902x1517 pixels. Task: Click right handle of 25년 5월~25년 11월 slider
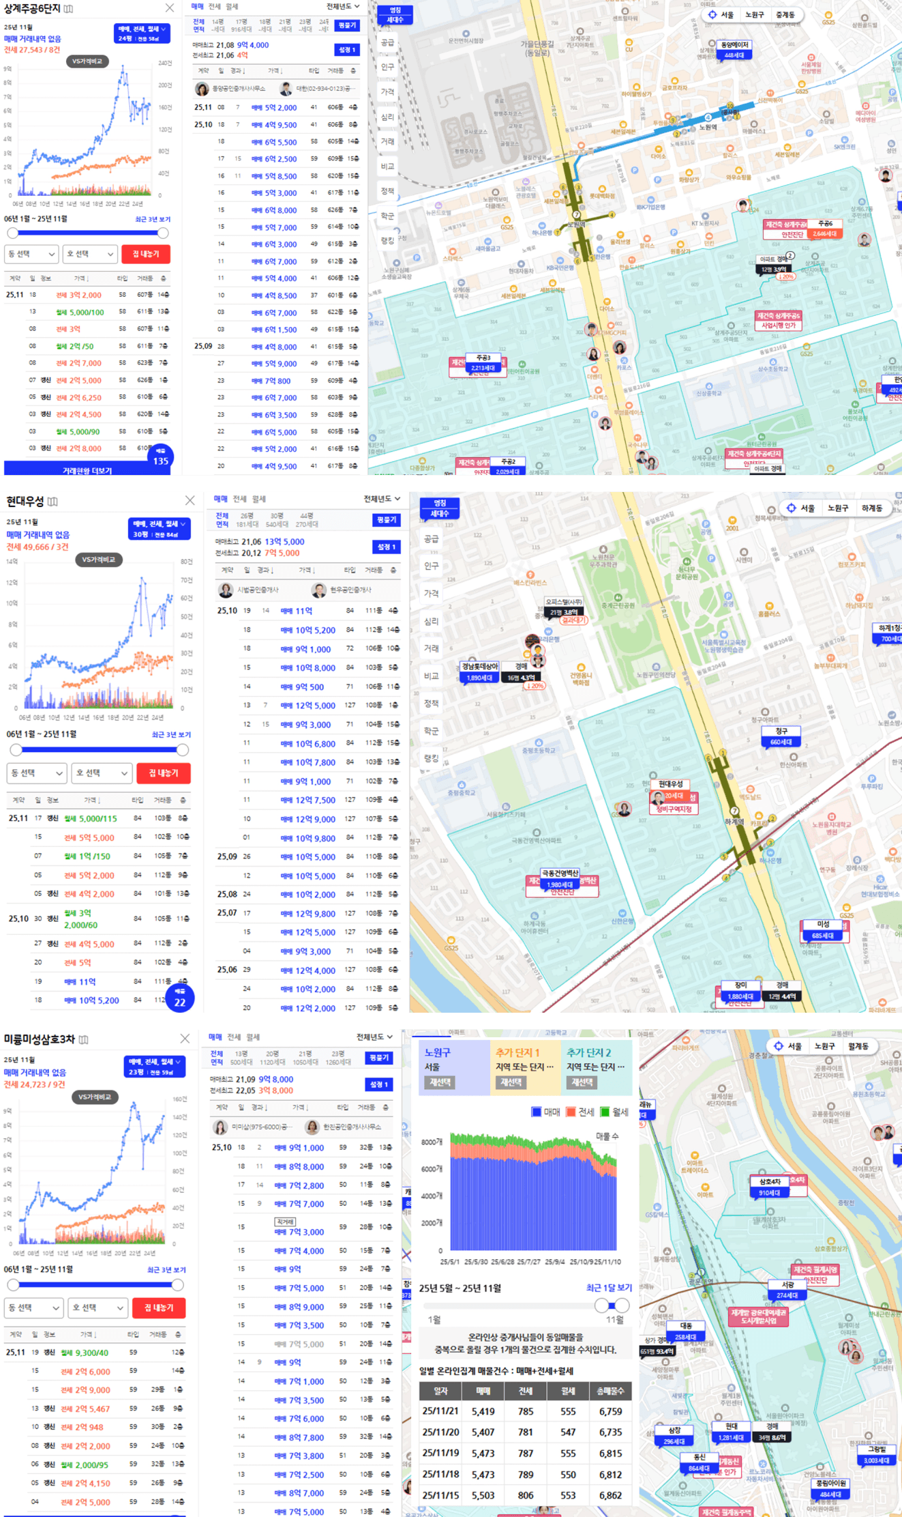point(622,1305)
